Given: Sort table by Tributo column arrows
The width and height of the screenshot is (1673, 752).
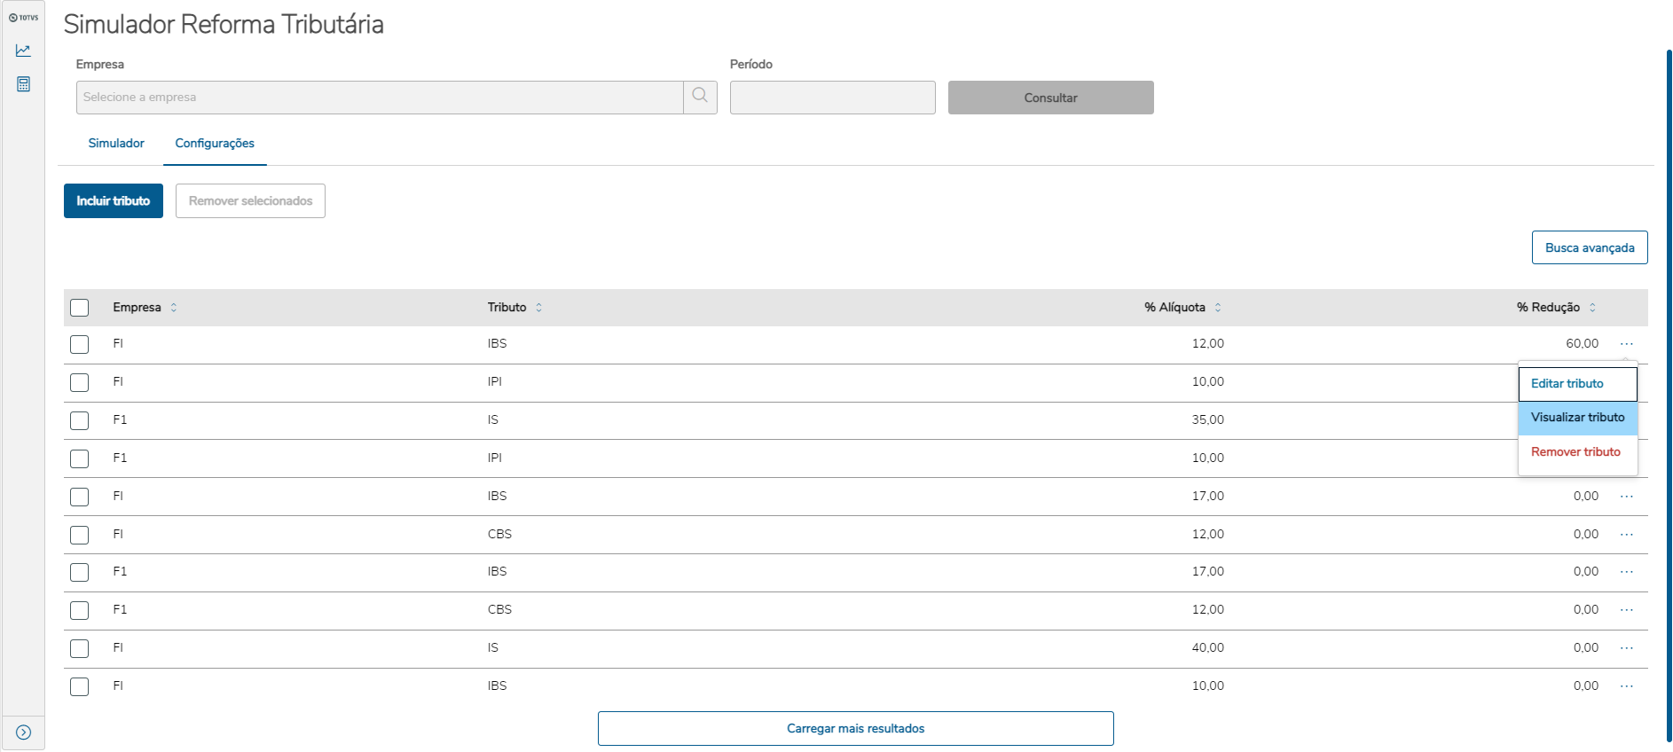Looking at the screenshot, I should pos(538,308).
